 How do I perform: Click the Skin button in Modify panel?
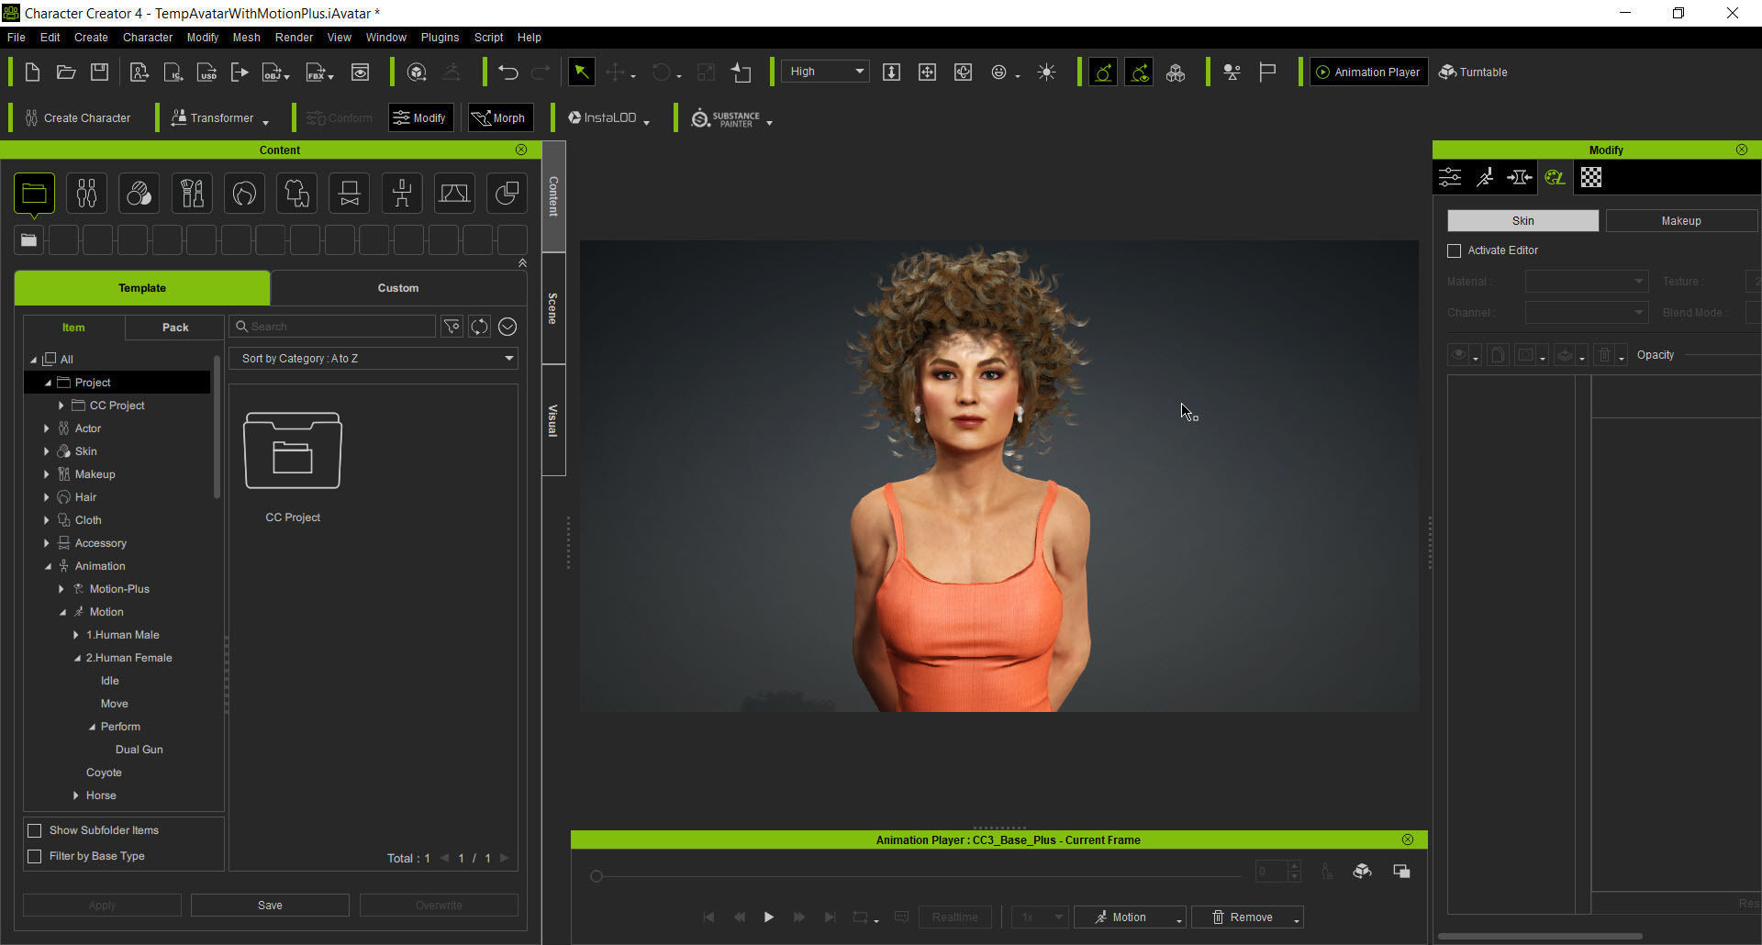[x=1522, y=221]
